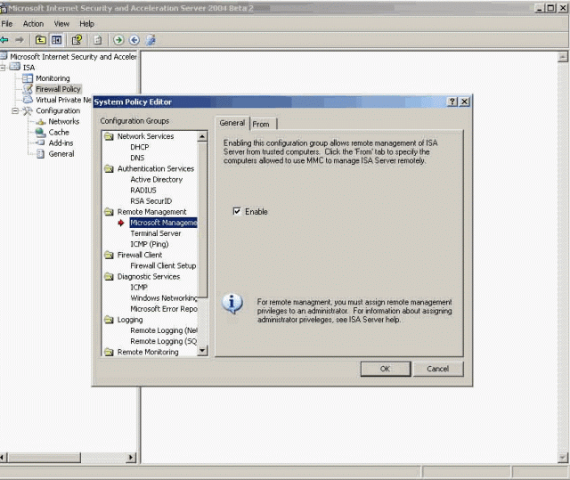Click the blue left-arrow toolbar icon
The width and height of the screenshot is (570, 480).
(x=134, y=40)
